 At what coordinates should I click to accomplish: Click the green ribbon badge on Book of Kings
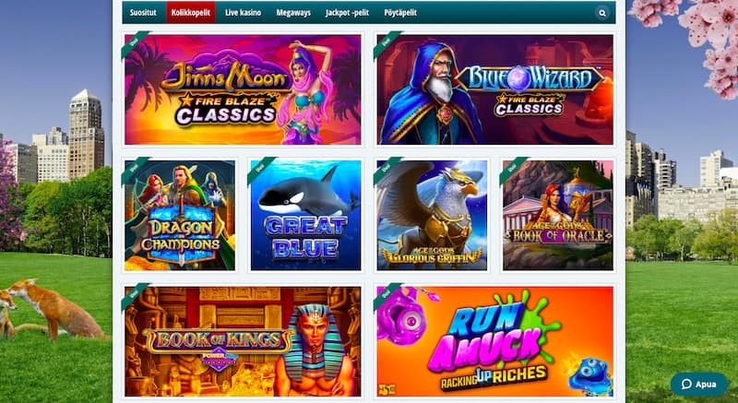click(136, 298)
